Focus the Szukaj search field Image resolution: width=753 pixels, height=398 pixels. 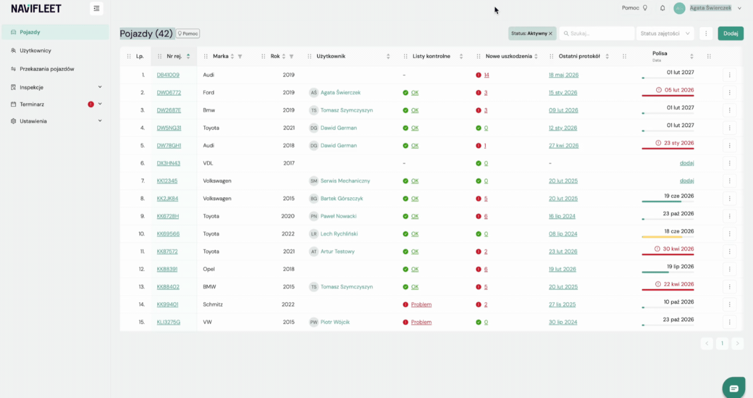[x=597, y=33]
